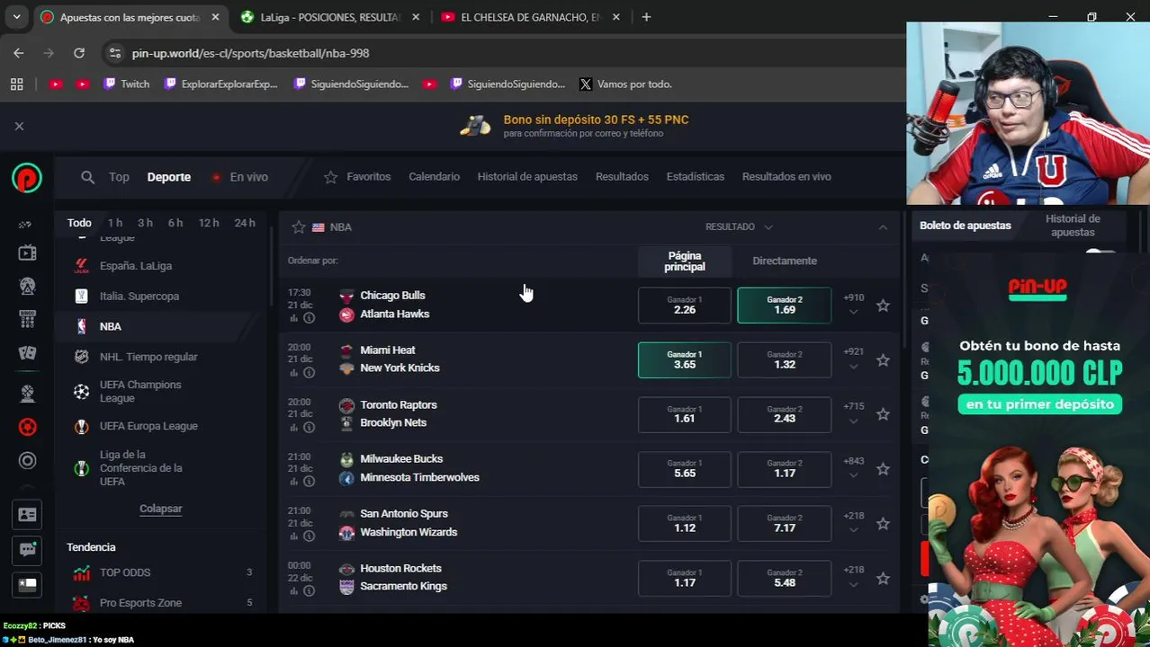Deselect Ganador 1 3.65 odds for Miami Heat
Image resolution: width=1150 pixels, height=647 pixels.
(684, 359)
